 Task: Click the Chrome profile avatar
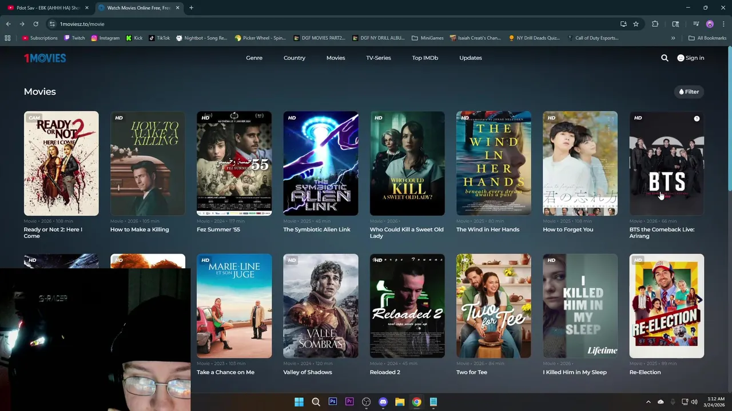tap(710, 24)
